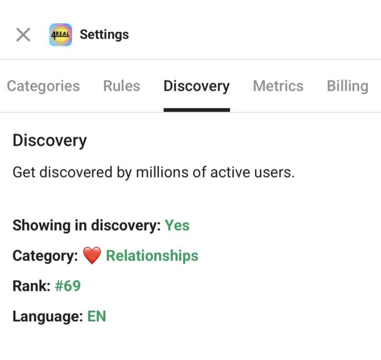Tap the green Yes discovery status
Image resolution: width=381 pixels, height=360 pixels.
point(177,226)
